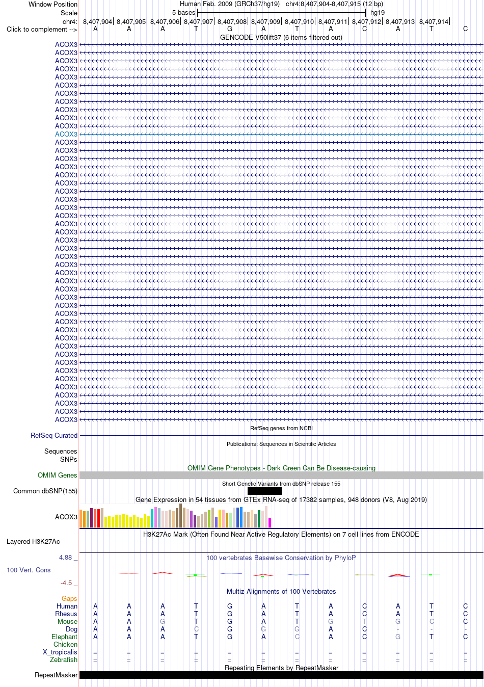
Task: Click the orange Gaps label
Action: coord(69,598)
